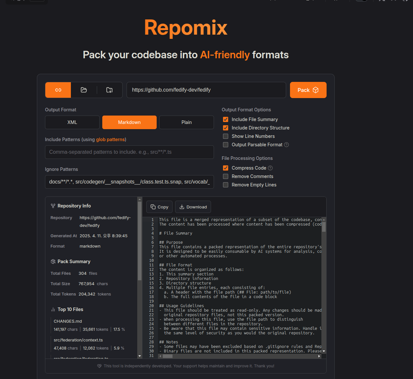Enable Output Parsable Format
This screenshot has height=379, width=413.
[226, 145]
